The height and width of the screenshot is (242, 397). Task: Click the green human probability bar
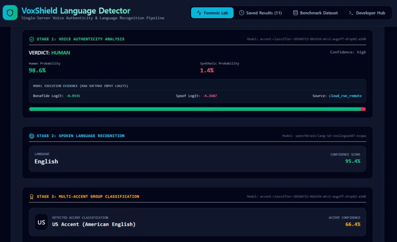[195, 109]
